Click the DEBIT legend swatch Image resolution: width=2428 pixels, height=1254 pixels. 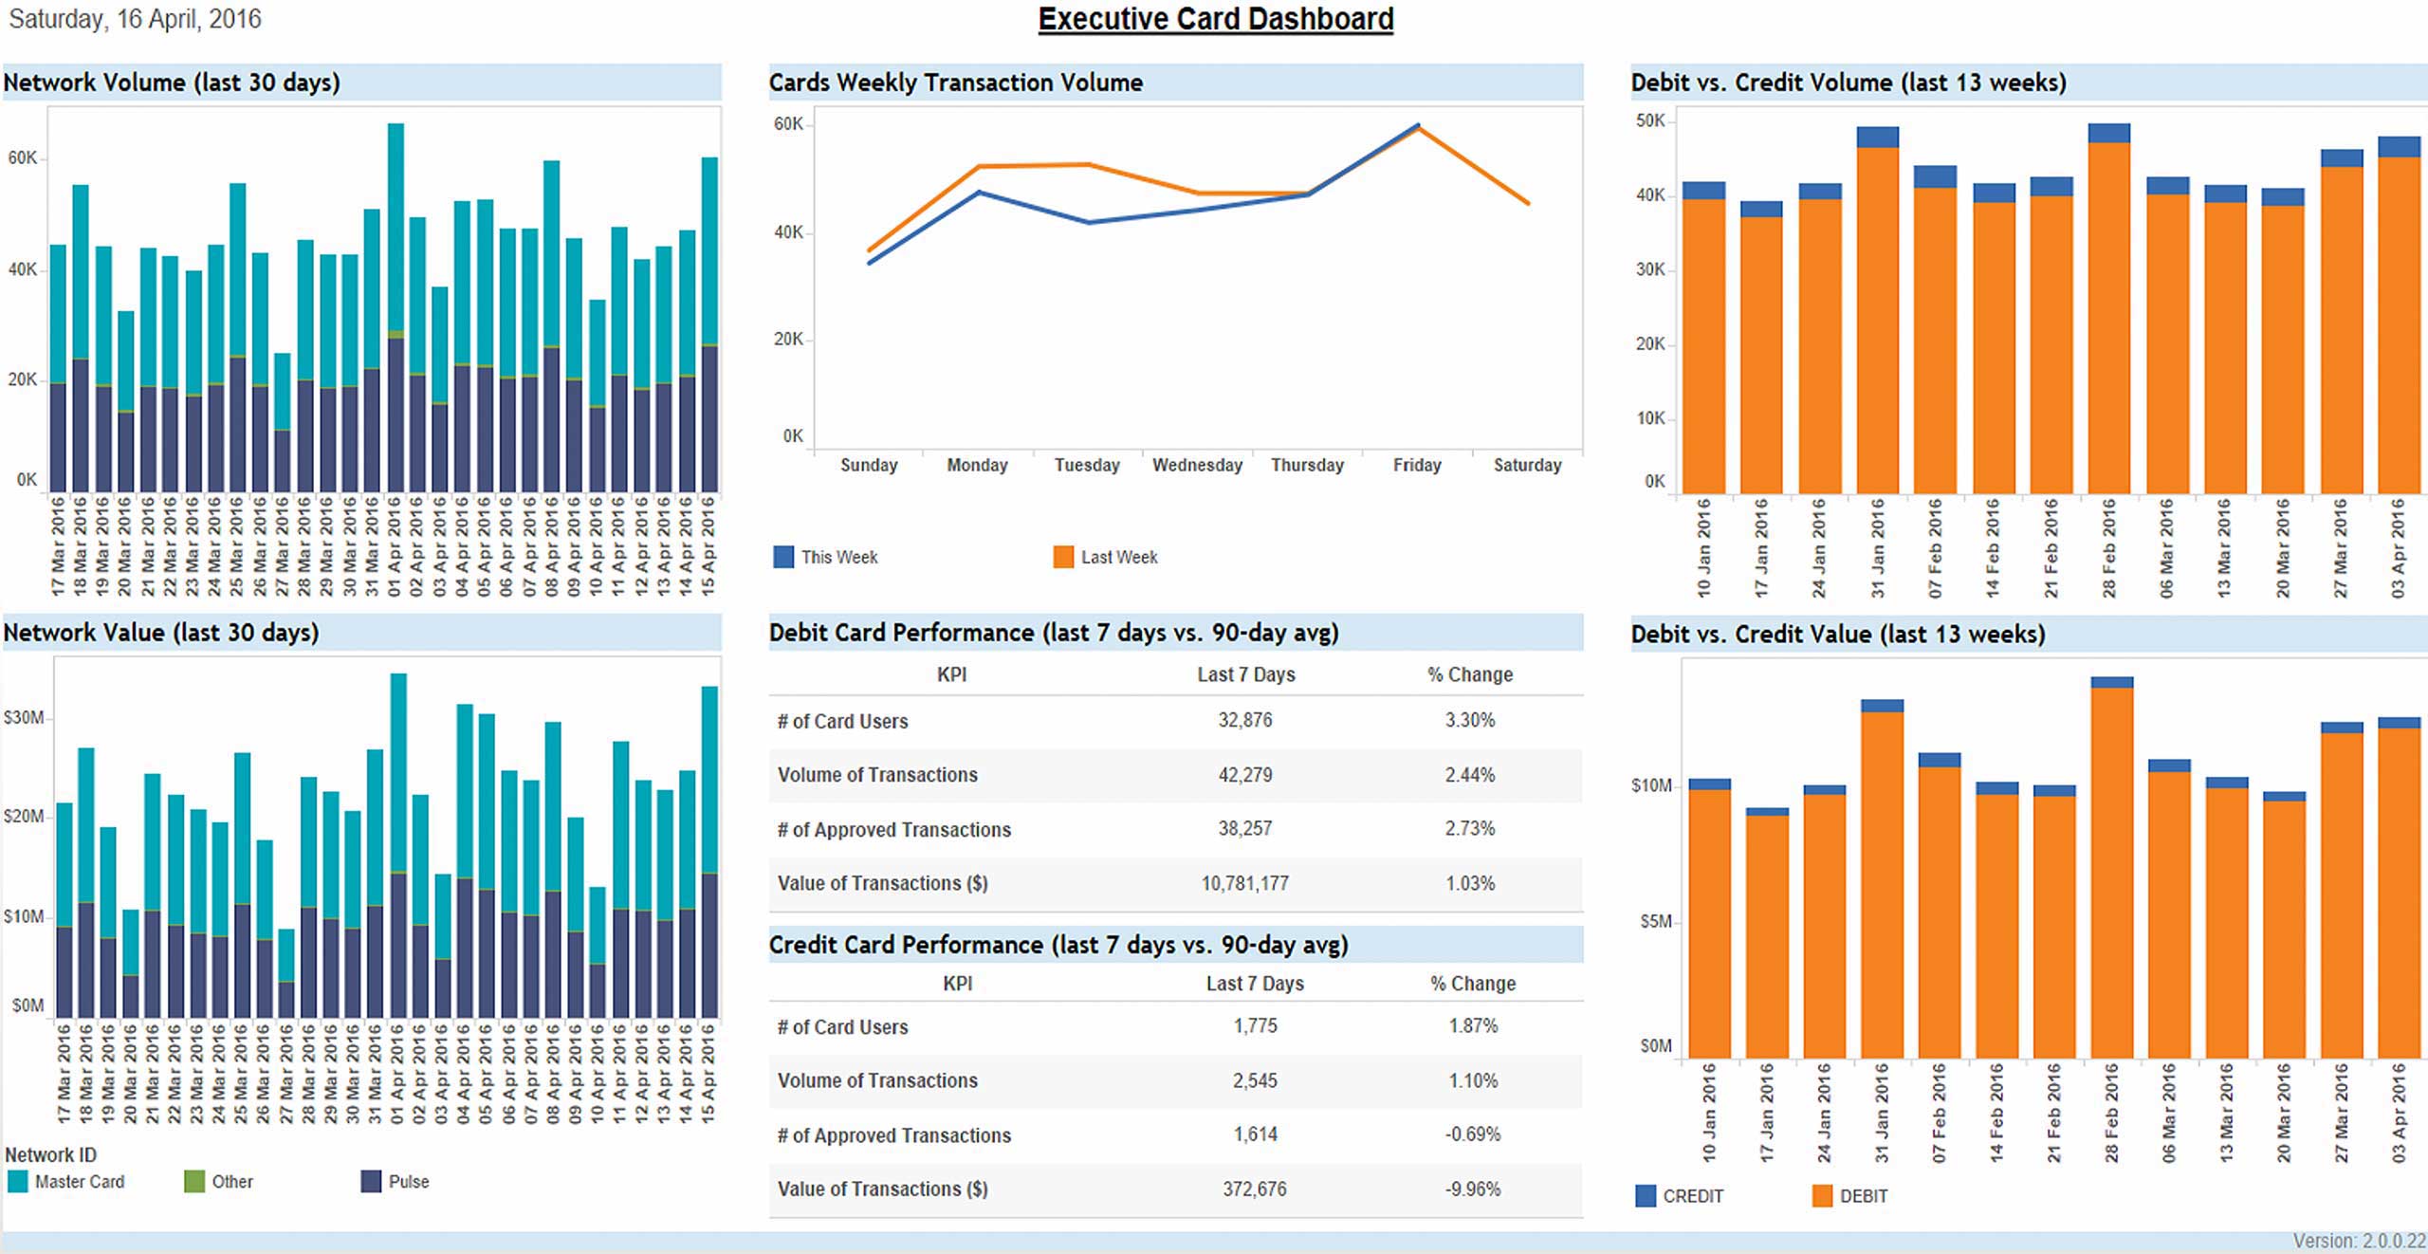coord(1822,1195)
